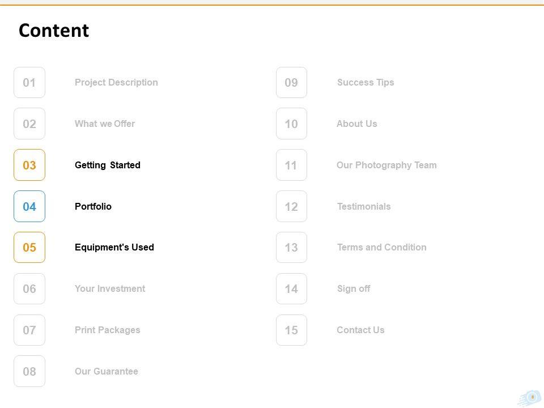Open the Print Packages entry

(108, 330)
